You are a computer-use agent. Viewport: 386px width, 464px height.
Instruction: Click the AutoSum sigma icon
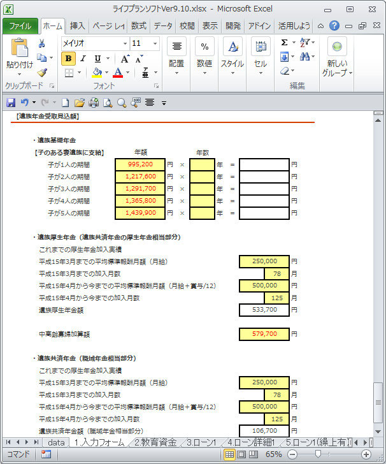click(x=284, y=43)
